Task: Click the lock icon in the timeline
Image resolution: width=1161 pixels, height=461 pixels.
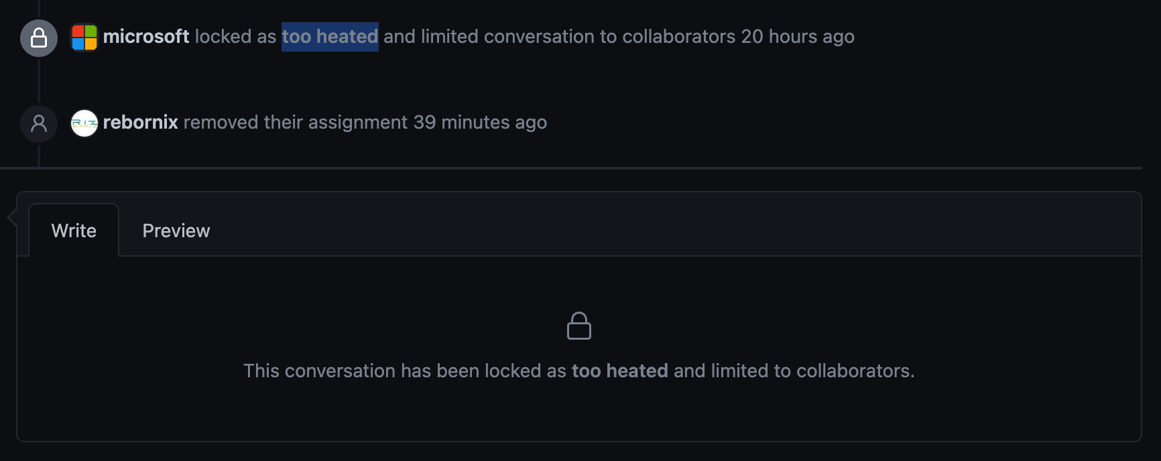Action: tap(39, 38)
